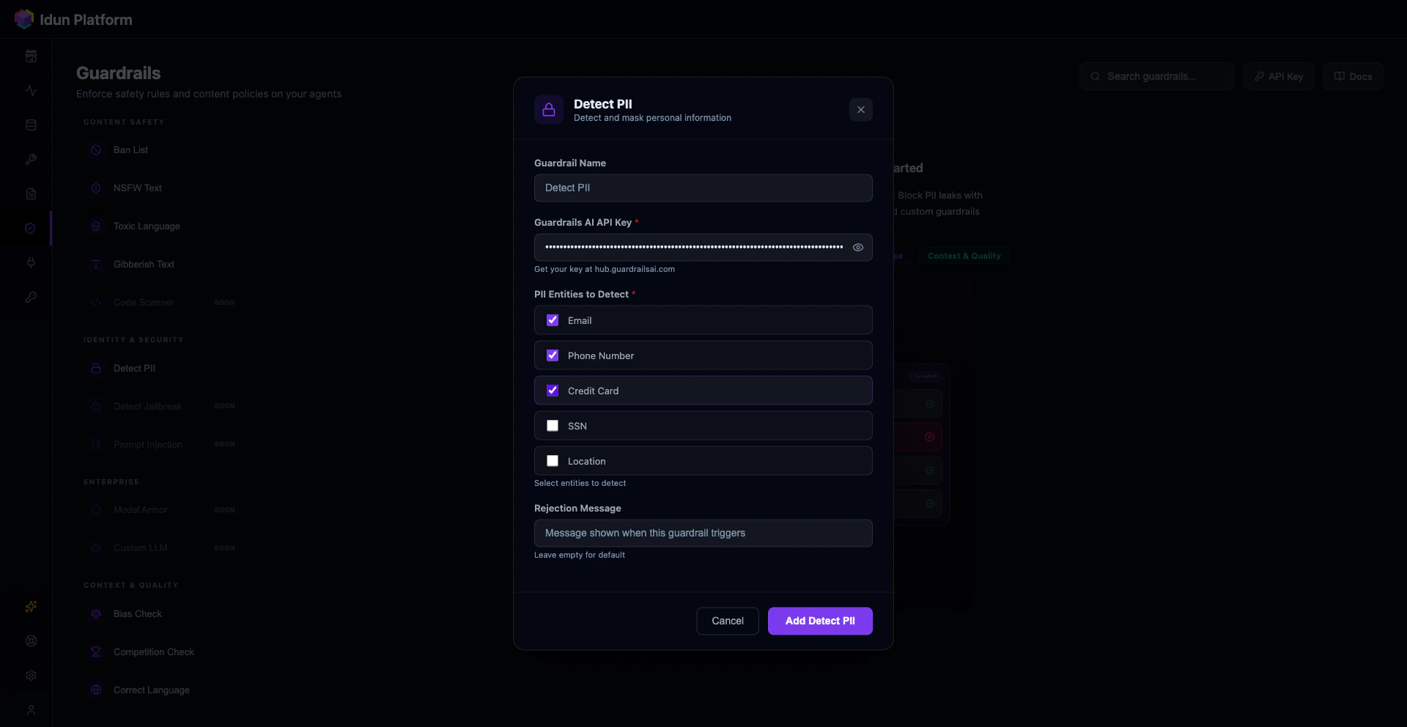Click the Add Detect PII button

[820, 621]
